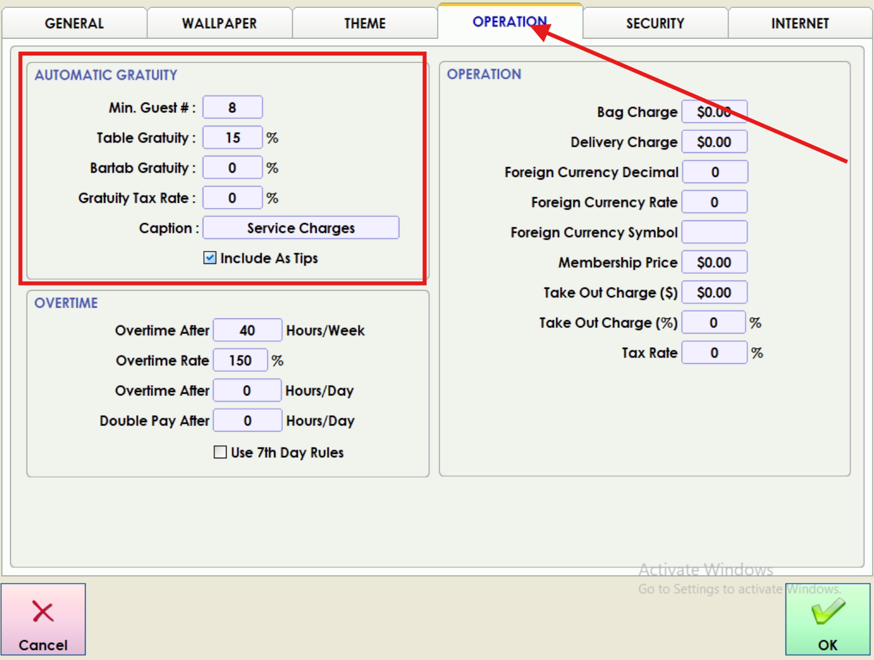Enable Use 7th Day Rules checkbox
874x660 pixels.
[220, 452]
